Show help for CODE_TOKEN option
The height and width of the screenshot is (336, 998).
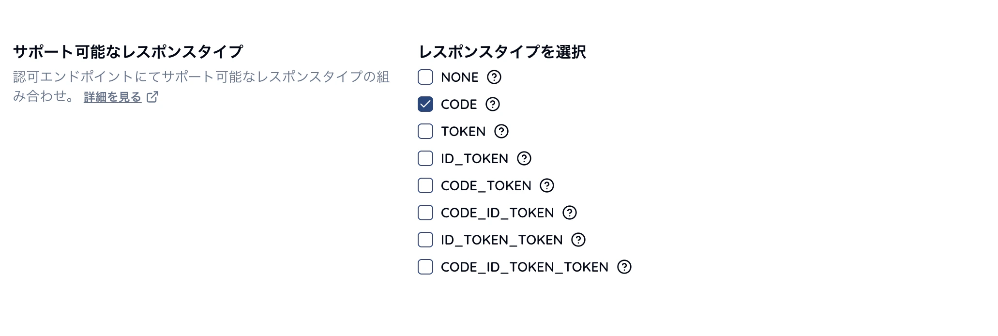[x=546, y=185]
